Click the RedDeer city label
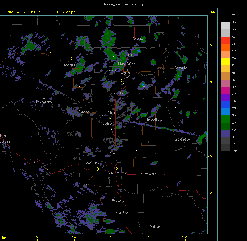The height and width of the screenshot is (241, 247). click(126, 73)
